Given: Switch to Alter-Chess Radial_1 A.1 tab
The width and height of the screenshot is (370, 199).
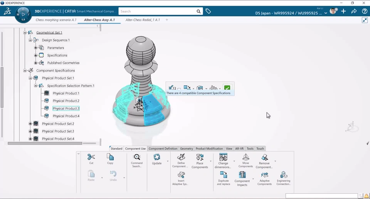Looking at the screenshot, I should [x=143, y=20].
